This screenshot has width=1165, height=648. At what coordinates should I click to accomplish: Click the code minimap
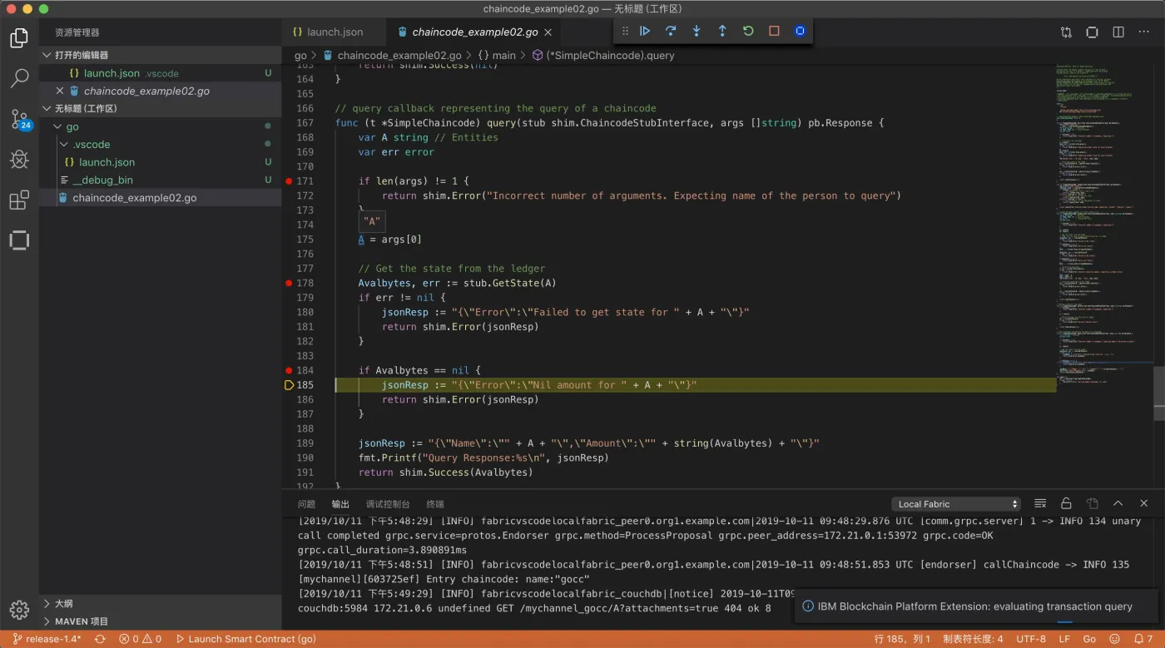pos(1104,225)
